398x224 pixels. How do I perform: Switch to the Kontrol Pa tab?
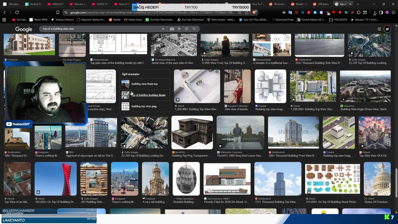point(33,4)
